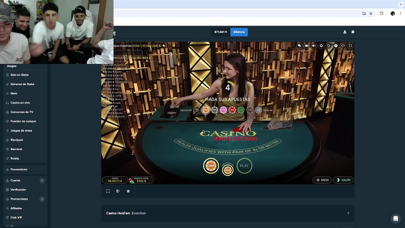This screenshot has height=228, width=405.
Task: Click the SALDO 66.841,11 $ balance box
Action: [115, 180]
